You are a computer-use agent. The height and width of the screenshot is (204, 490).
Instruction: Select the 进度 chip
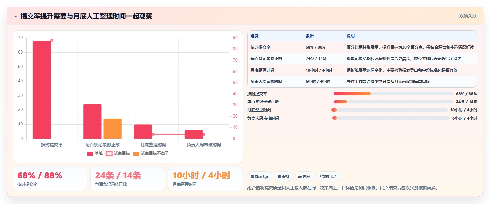coord(304,176)
